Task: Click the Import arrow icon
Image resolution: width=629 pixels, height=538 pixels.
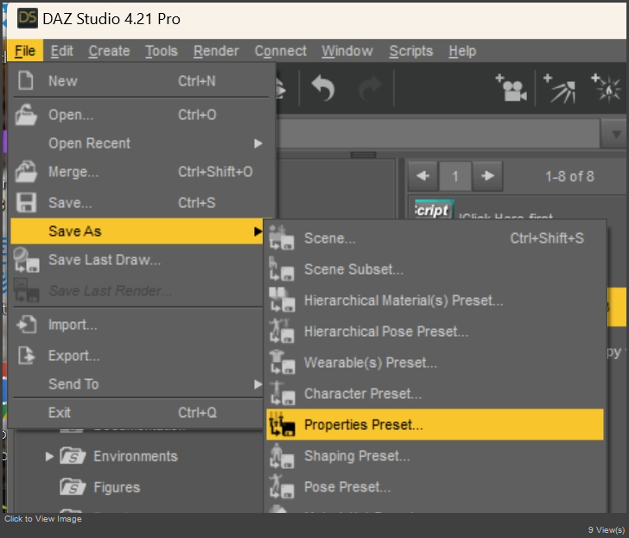Action: 27,325
